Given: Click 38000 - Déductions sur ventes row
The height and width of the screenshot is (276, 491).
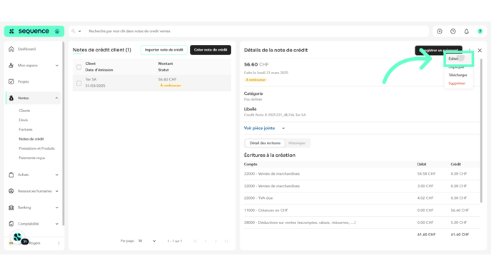Looking at the screenshot, I should (x=362, y=223).
